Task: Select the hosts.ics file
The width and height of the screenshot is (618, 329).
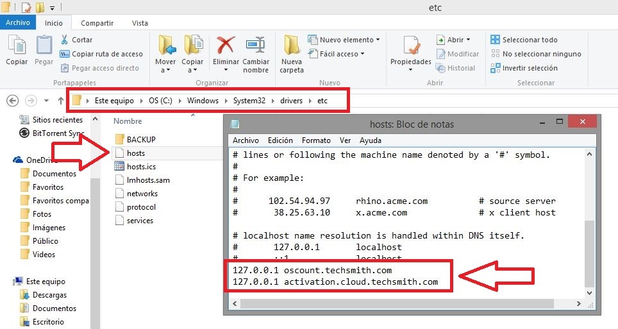Action: point(135,167)
